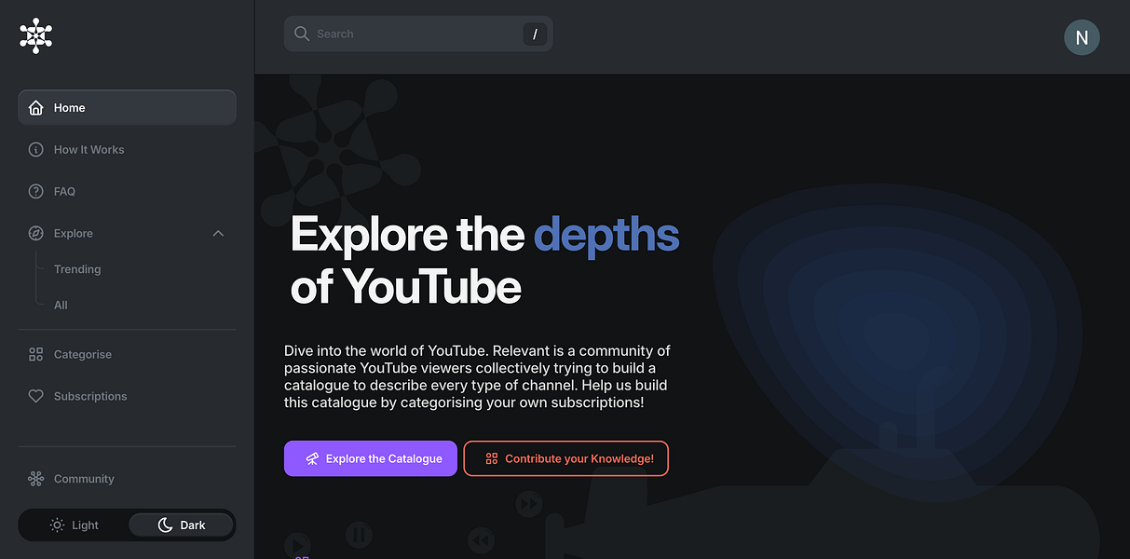Click the grid icon in Contribute button
1130x559 pixels.
pos(492,458)
